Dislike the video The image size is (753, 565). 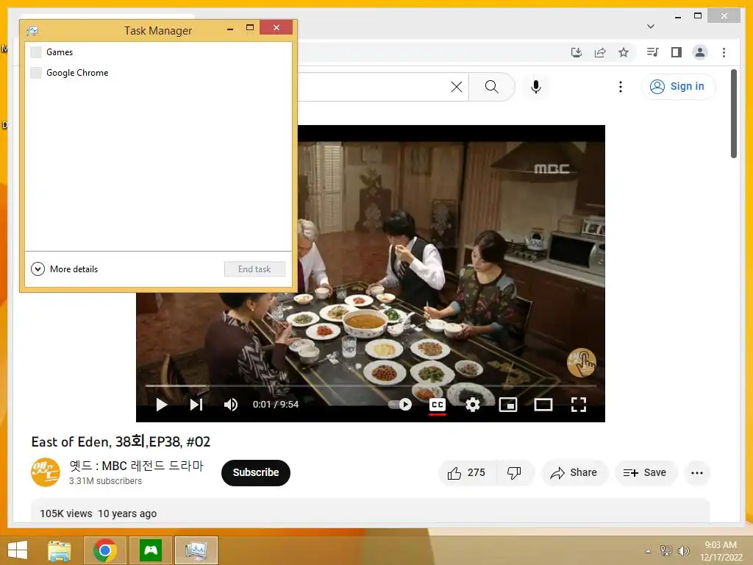click(514, 473)
